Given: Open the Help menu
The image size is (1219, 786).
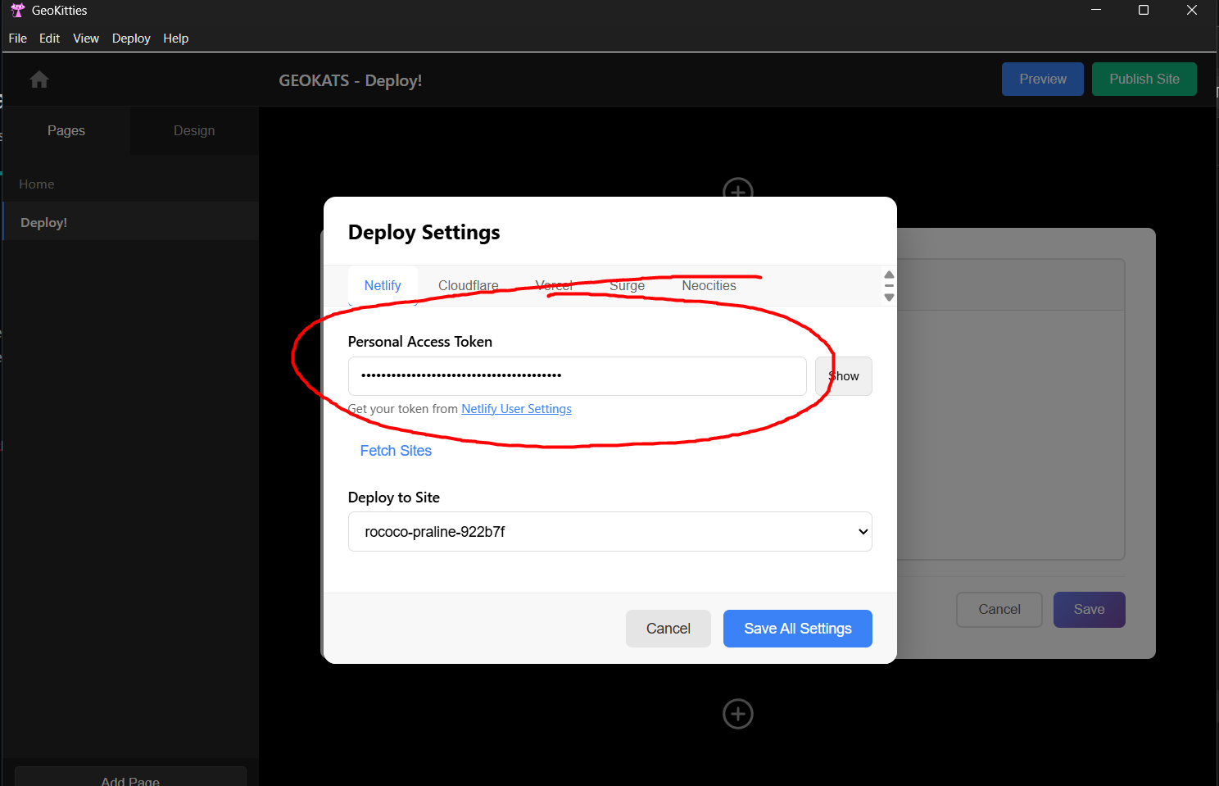Looking at the screenshot, I should pyautogui.click(x=175, y=39).
